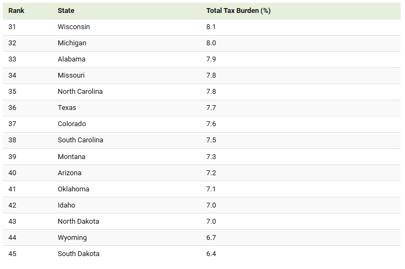
Task: Click the Total Tax Burden (%) header
Action: coord(238,11)
